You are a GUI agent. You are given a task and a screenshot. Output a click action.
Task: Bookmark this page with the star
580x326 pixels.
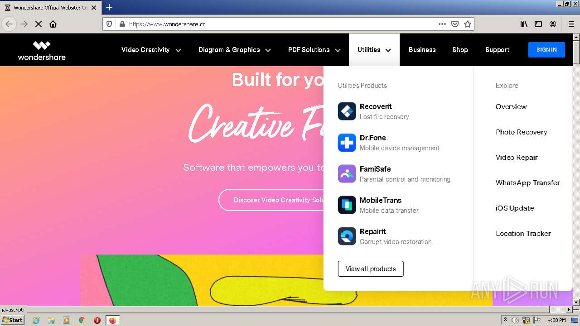[x=468, y=24]
